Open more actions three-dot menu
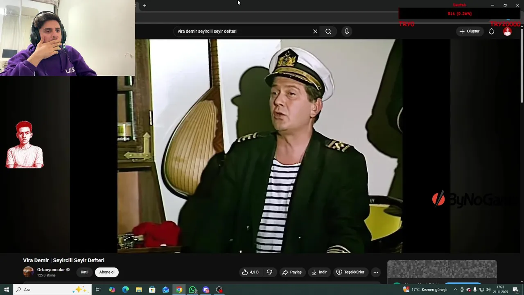The image size is (524, 295). pyautogui.click(x=376, y=272)
